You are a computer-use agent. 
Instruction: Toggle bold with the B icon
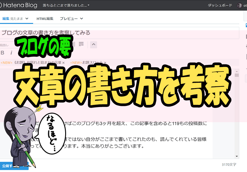coord(2,53)
